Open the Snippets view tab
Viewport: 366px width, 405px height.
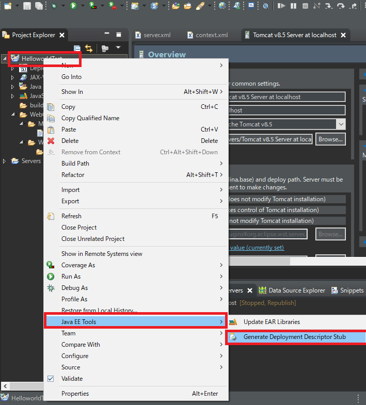(x=347, y=290)
